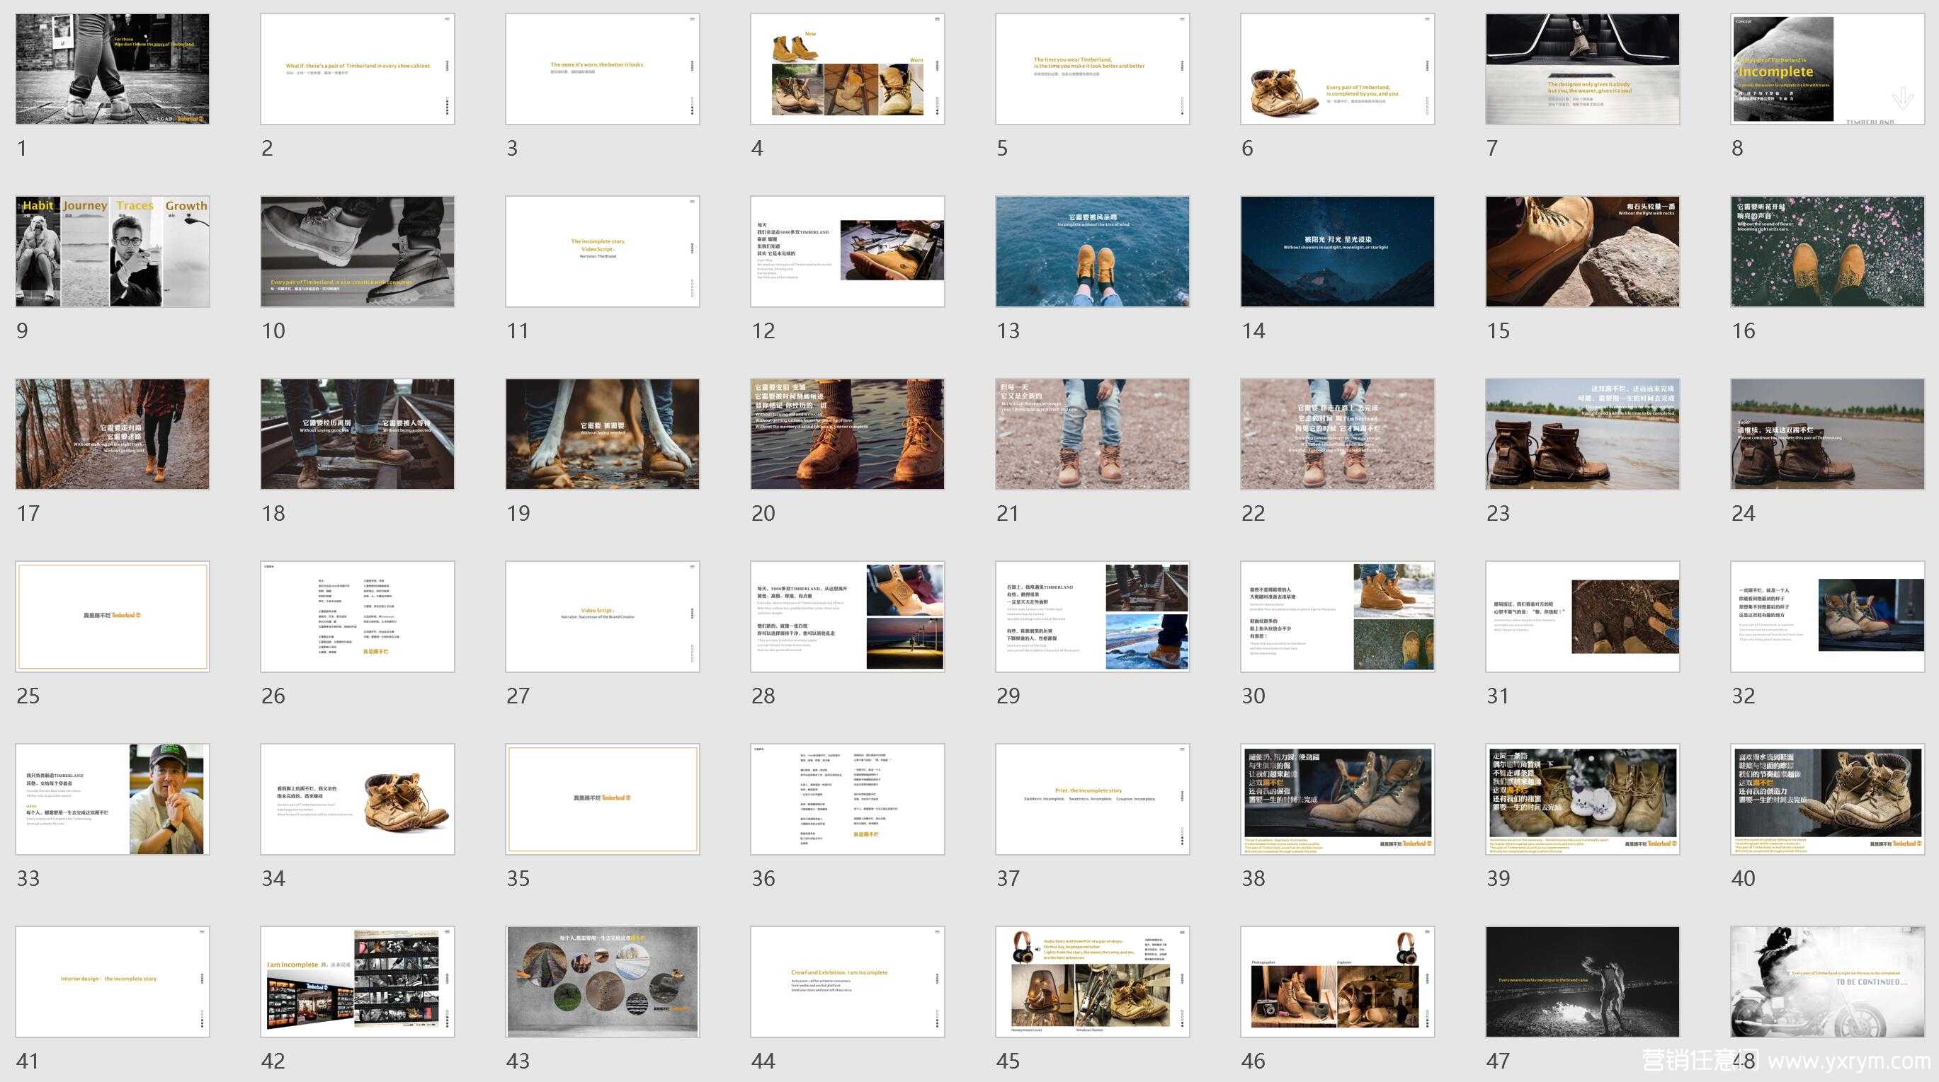Select slide 34 old boots right side thumbnail
Viewport: 1939px width, 1082px height.
click(x=358, y=799)
